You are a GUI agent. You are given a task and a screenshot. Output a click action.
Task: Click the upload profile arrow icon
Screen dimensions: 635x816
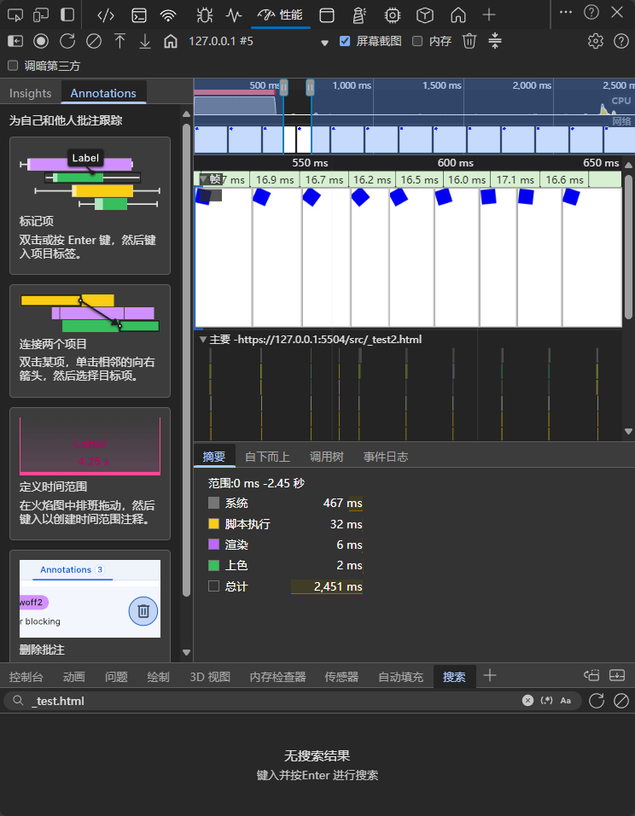[119, 41]
